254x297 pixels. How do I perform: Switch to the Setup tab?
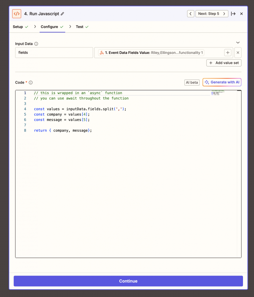[21, 27]
